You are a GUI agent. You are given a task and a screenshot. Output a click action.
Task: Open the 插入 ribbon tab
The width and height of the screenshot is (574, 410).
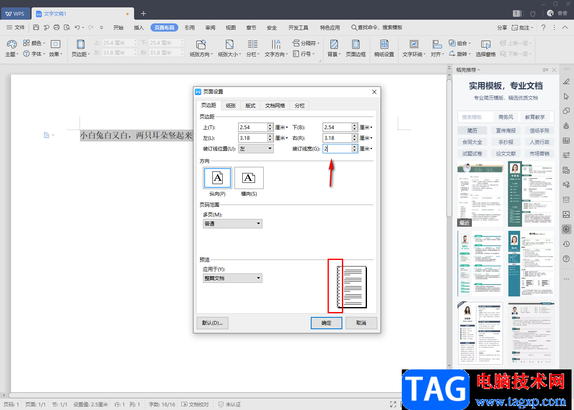click(139, 27)
